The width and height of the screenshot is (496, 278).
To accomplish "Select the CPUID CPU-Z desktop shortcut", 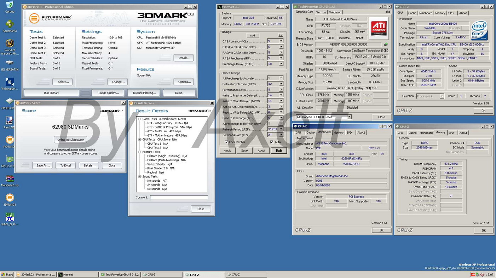I will pyautogui.click(x=10, y=103).
